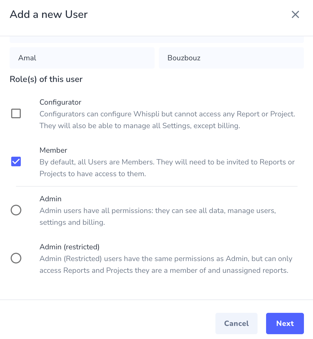This screenshot has width=313, height=339.
Task: Select the last name field containing Bouzbouz
Action: coord(231,58)
